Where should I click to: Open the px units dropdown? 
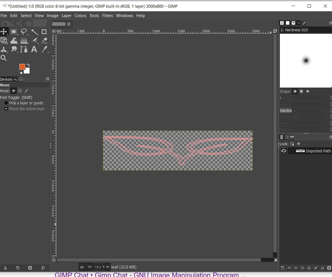(x=86, y=267)
